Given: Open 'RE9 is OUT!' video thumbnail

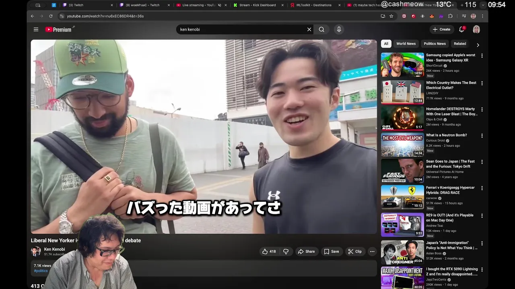Looking at the screenshot, I should (x=402, y=225).
